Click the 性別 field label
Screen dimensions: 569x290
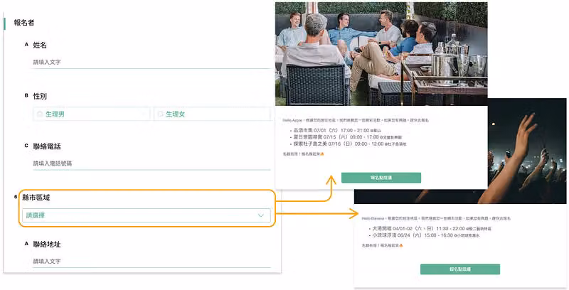click(40, 97)
